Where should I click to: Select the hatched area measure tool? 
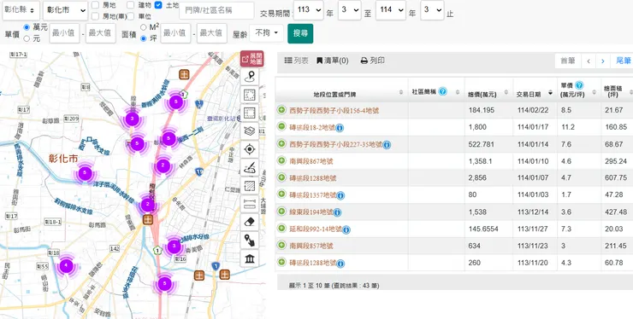click(250, 186)
